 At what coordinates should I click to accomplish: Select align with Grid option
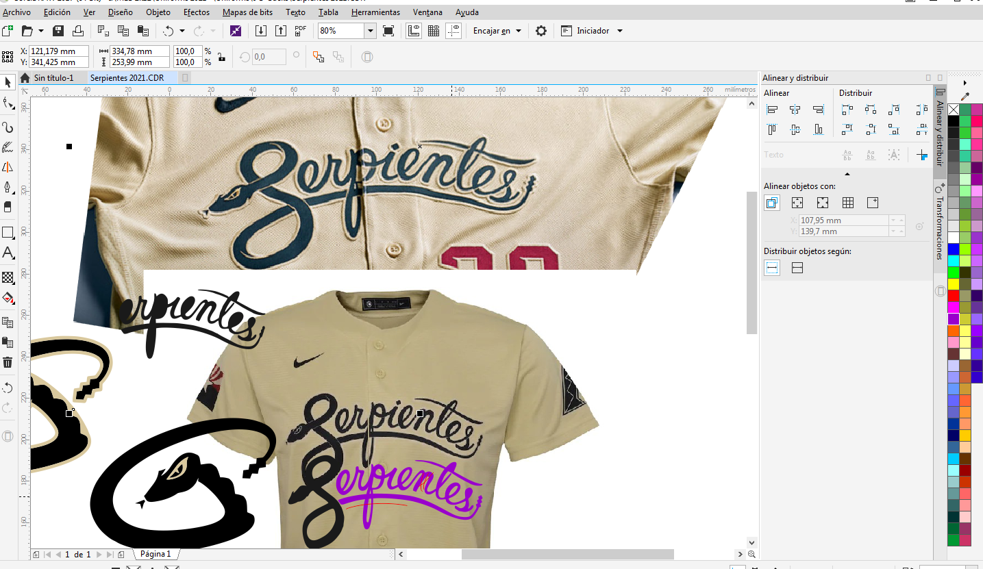[848, 203]
